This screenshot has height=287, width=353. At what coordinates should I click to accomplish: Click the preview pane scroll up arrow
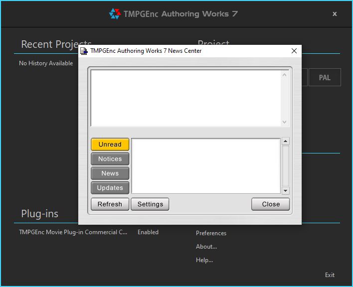(x=284, y=75)
